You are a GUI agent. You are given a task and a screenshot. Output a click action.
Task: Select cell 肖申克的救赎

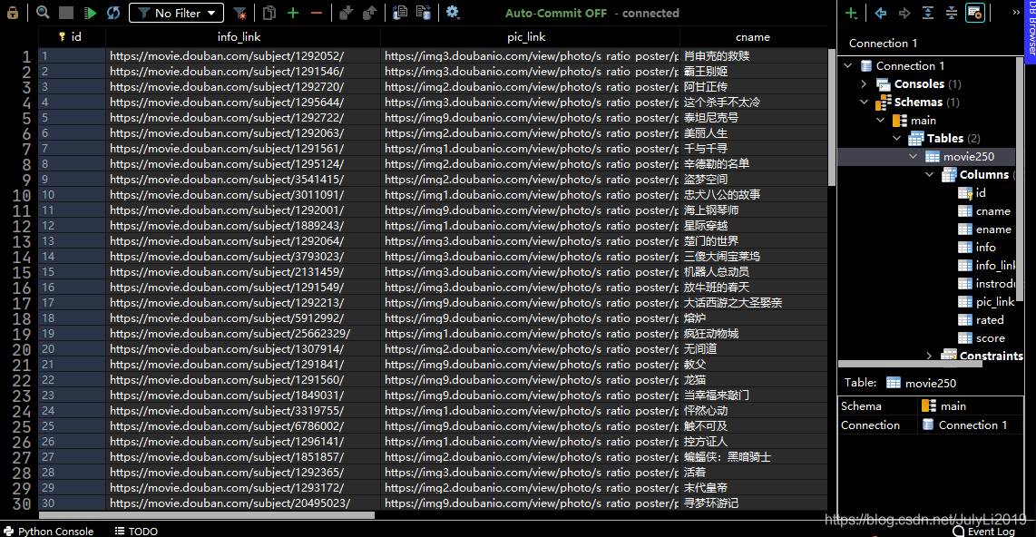click(x=753, y=56)
